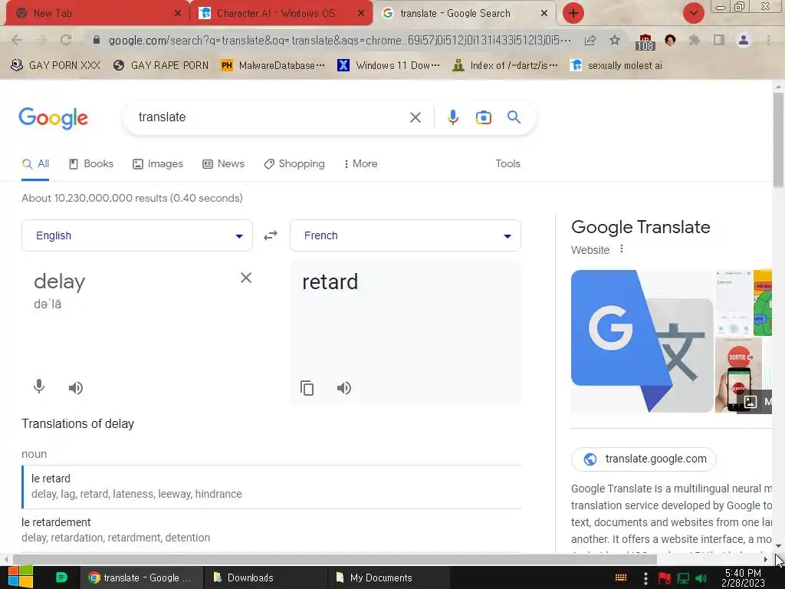This screenshot has width=785, height=589.
Task: Share this page icon in address bar
Action: point(590,41)
